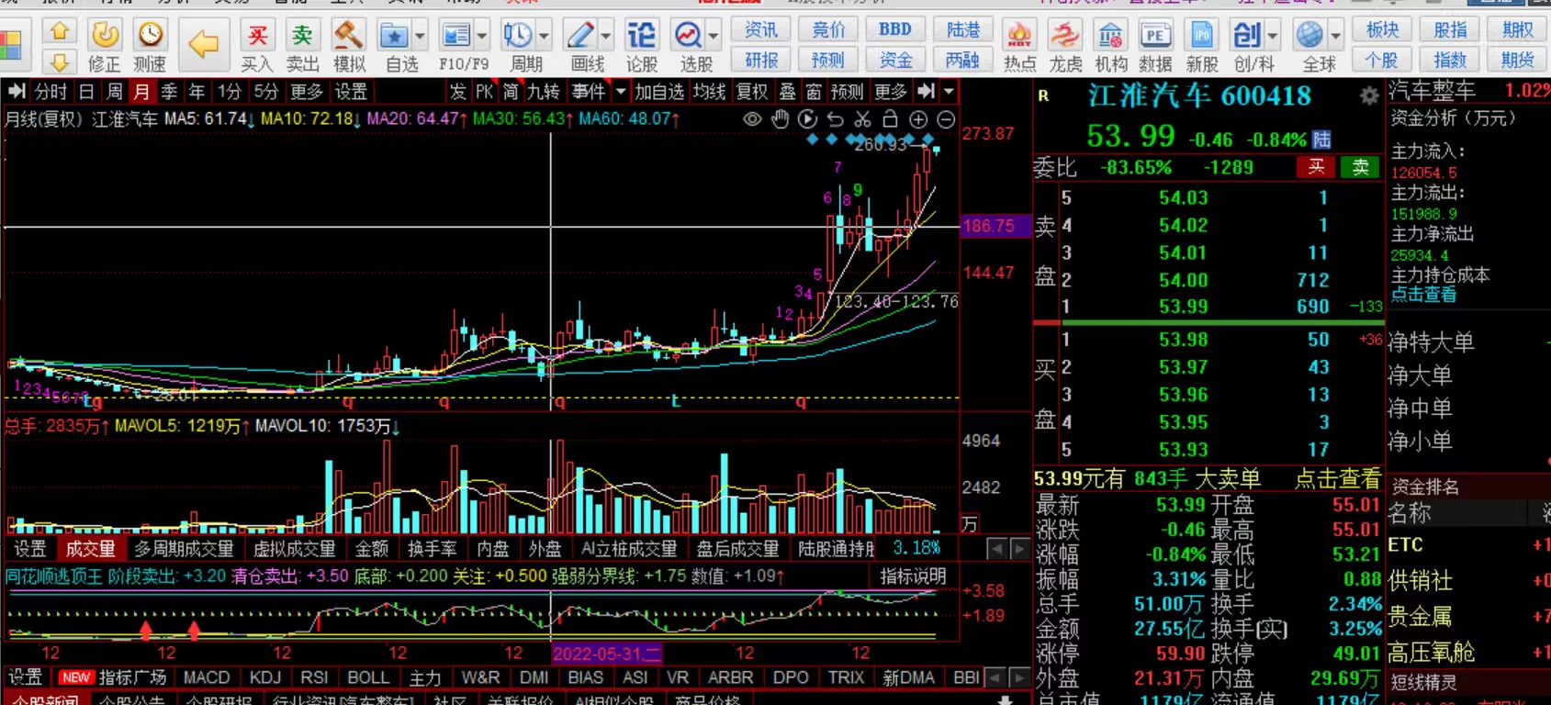This screenshot has height=705, width=1551.
Task: Open the F10/F9 company info icon
Action: click(455, 36)
